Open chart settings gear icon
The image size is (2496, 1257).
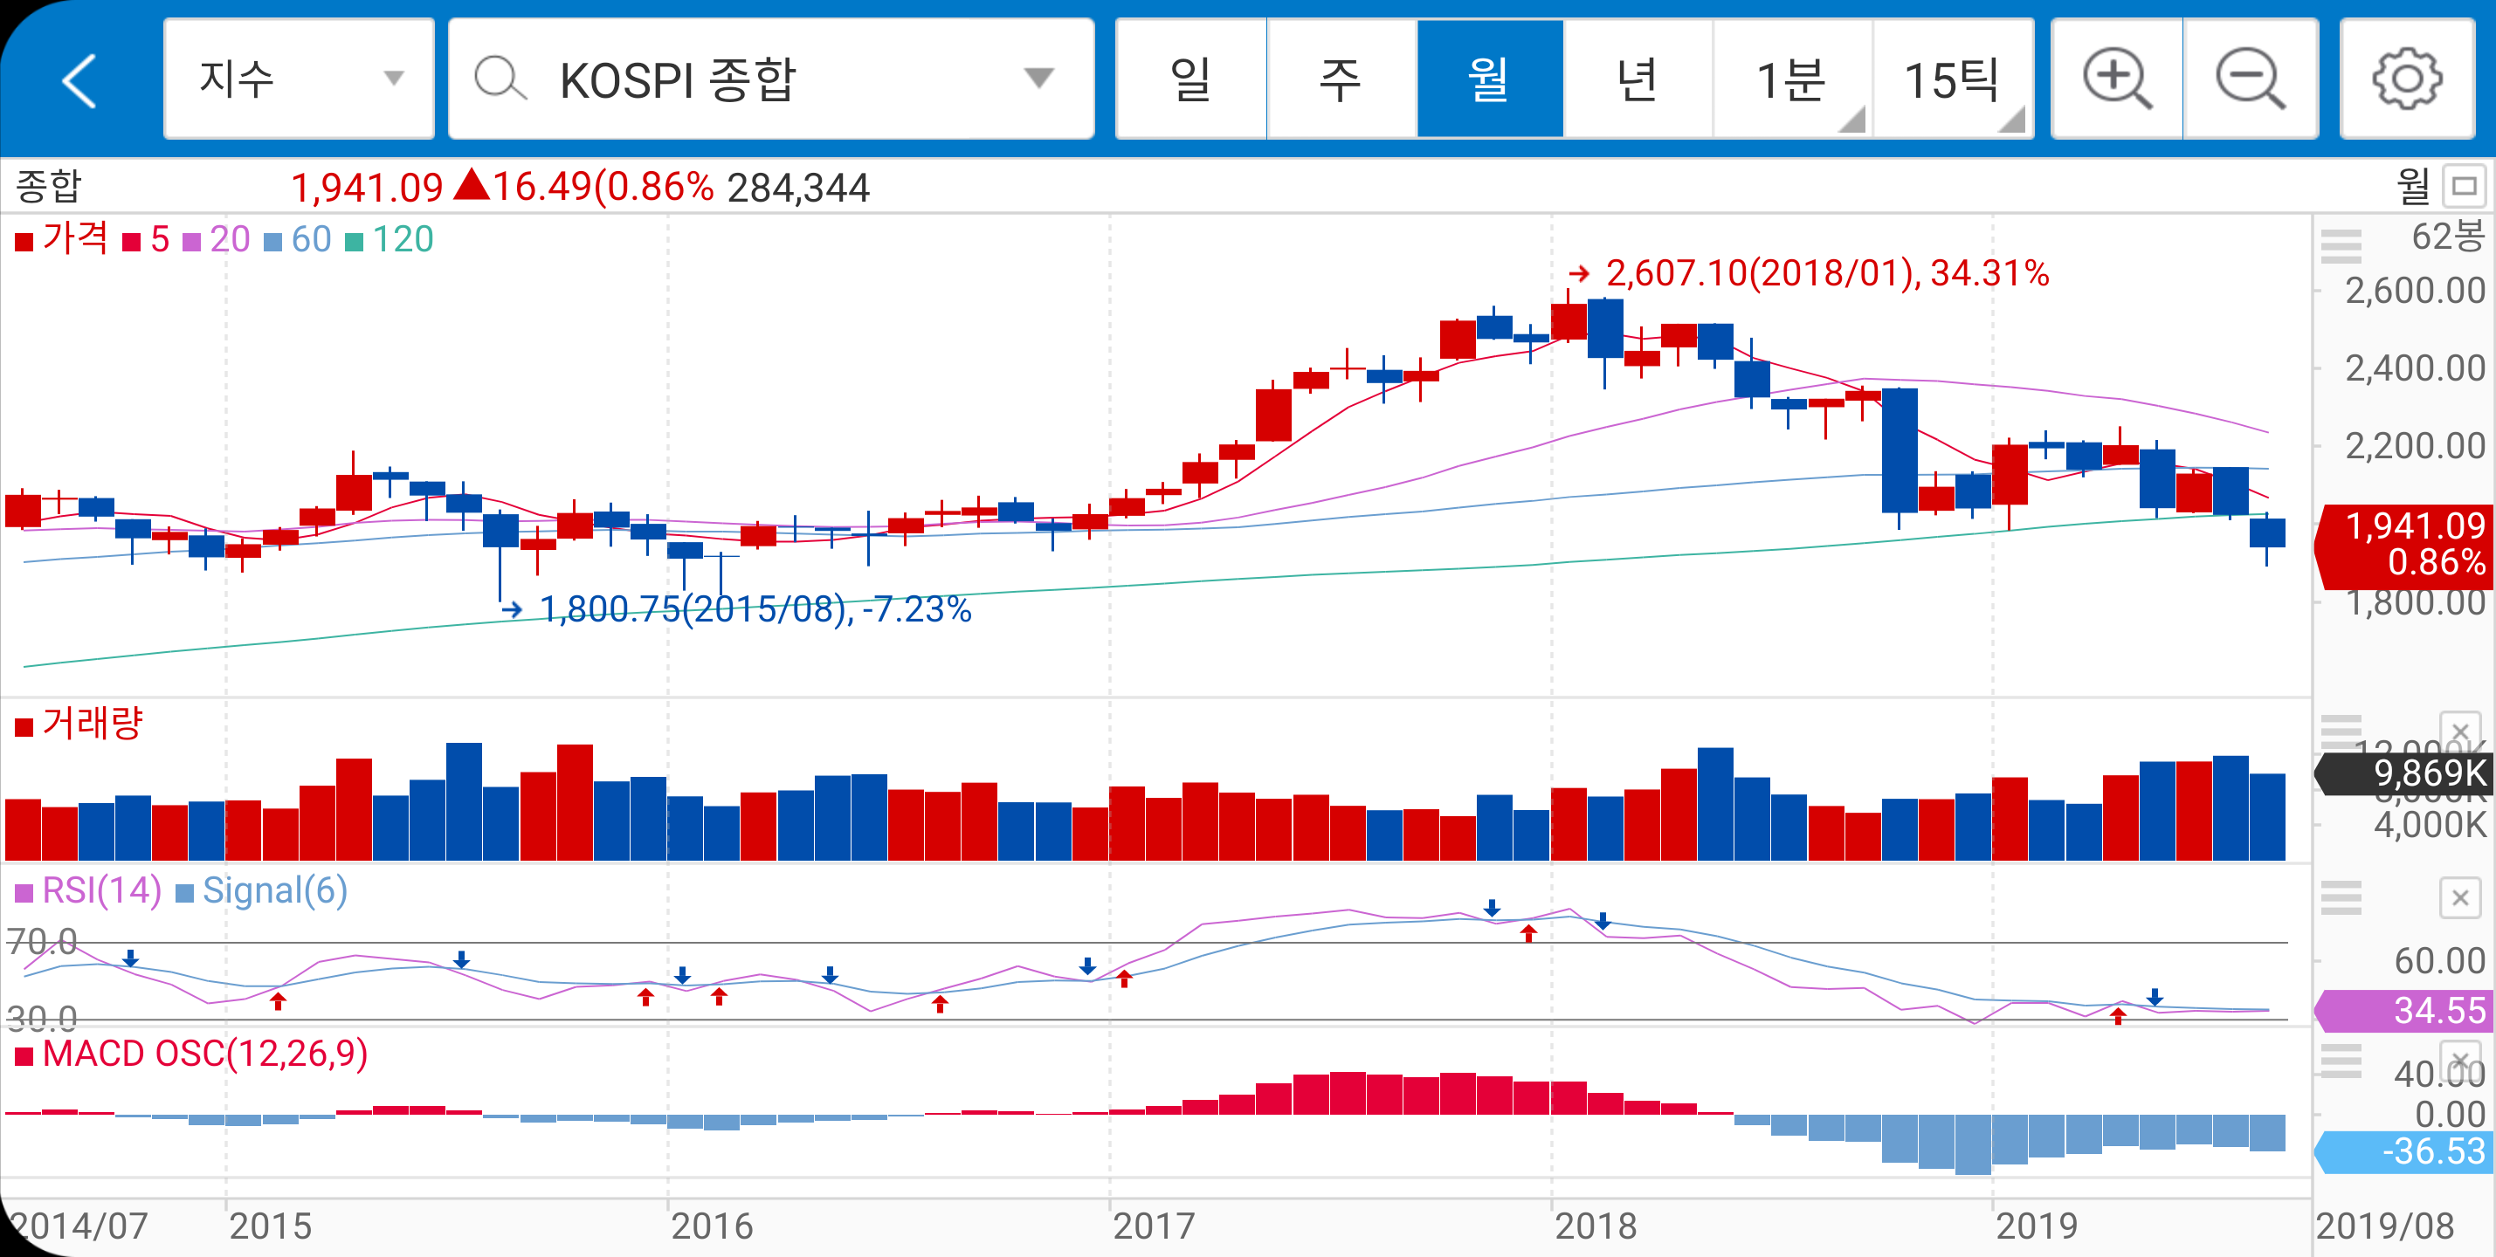tap(2407, 79)
